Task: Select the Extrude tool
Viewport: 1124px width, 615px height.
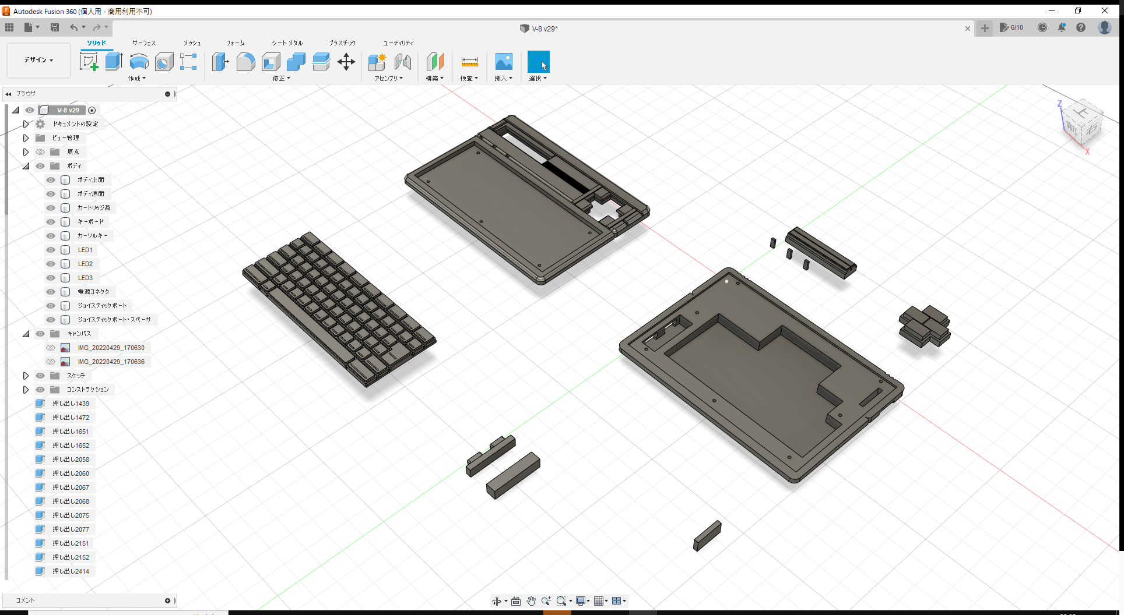Action: click(x=113, y=62)
